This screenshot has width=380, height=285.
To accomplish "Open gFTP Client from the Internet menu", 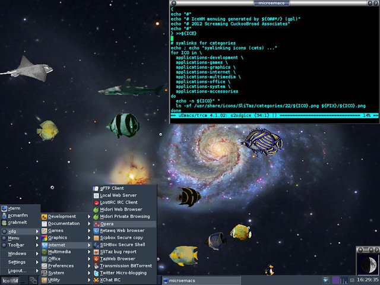I will tap(125, 188).
